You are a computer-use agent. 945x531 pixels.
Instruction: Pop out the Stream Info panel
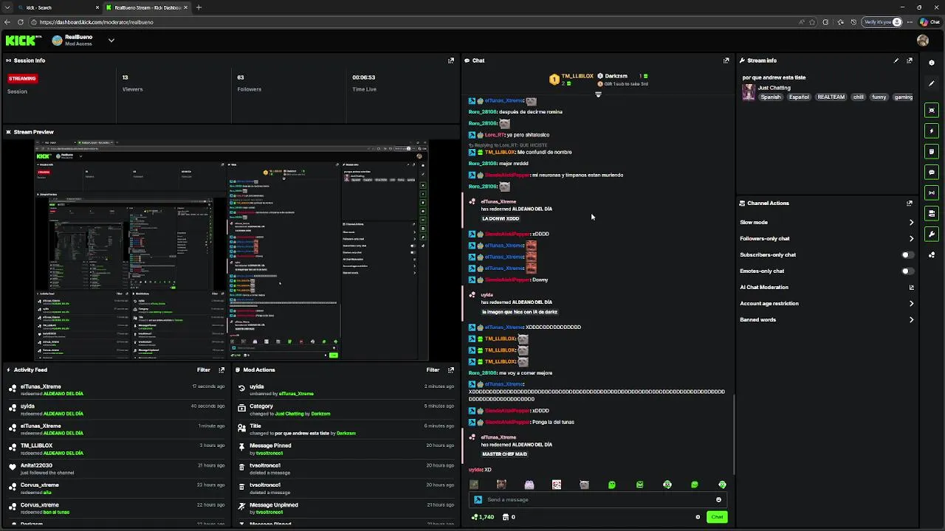(x=910, y=60)
